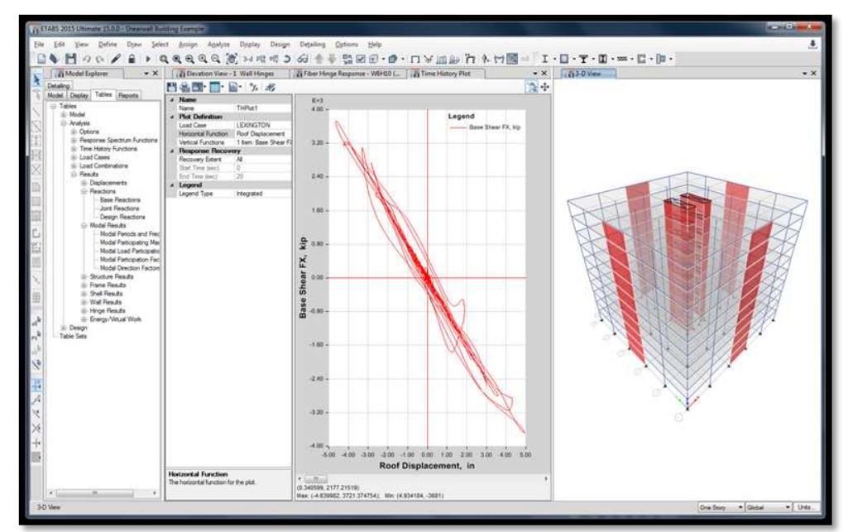Click the pencil refresh icon in toolbar
The width and height of the screenshot is (848, 532).
point(116,59)
